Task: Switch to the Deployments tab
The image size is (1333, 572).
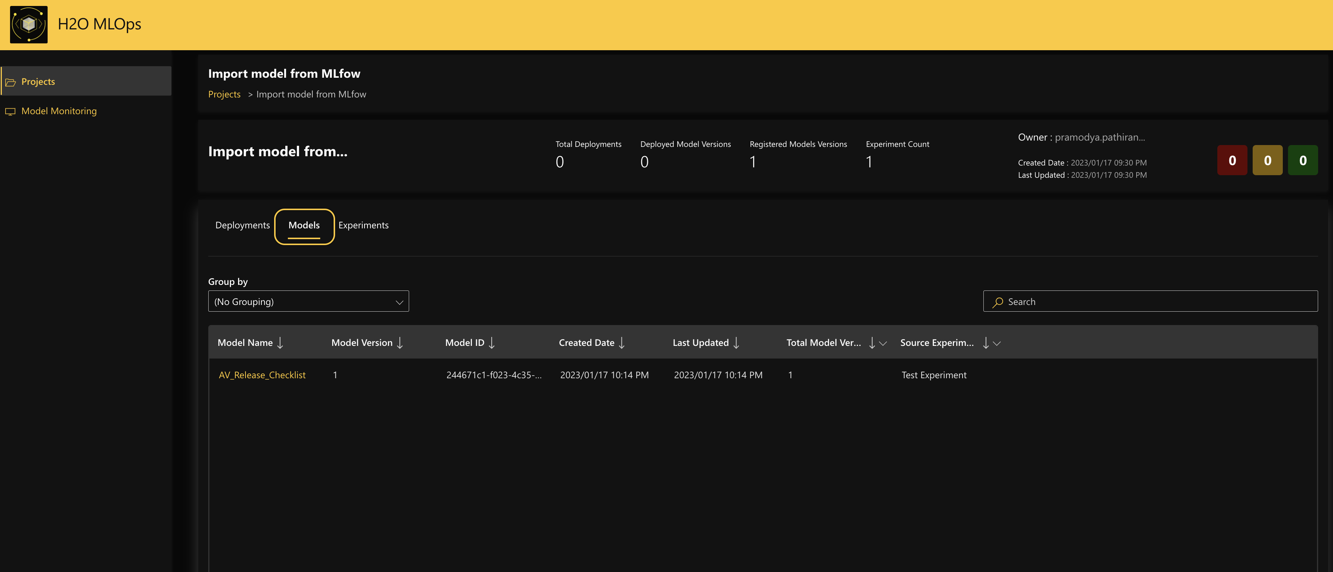Action: [242, 225]
